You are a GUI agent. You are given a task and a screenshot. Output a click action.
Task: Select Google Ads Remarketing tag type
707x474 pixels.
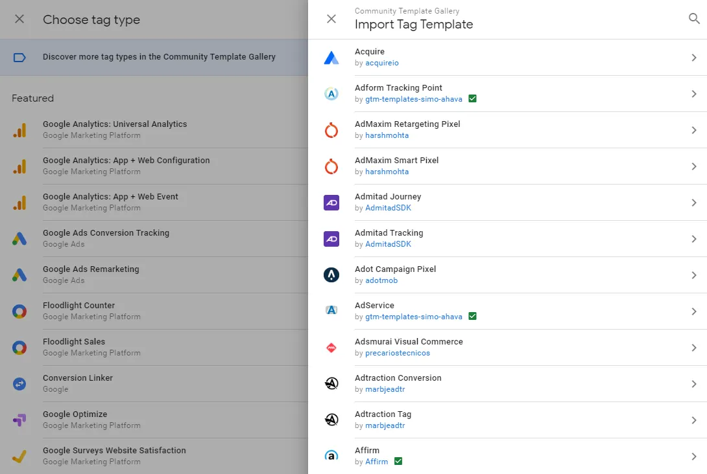(154, 275)
